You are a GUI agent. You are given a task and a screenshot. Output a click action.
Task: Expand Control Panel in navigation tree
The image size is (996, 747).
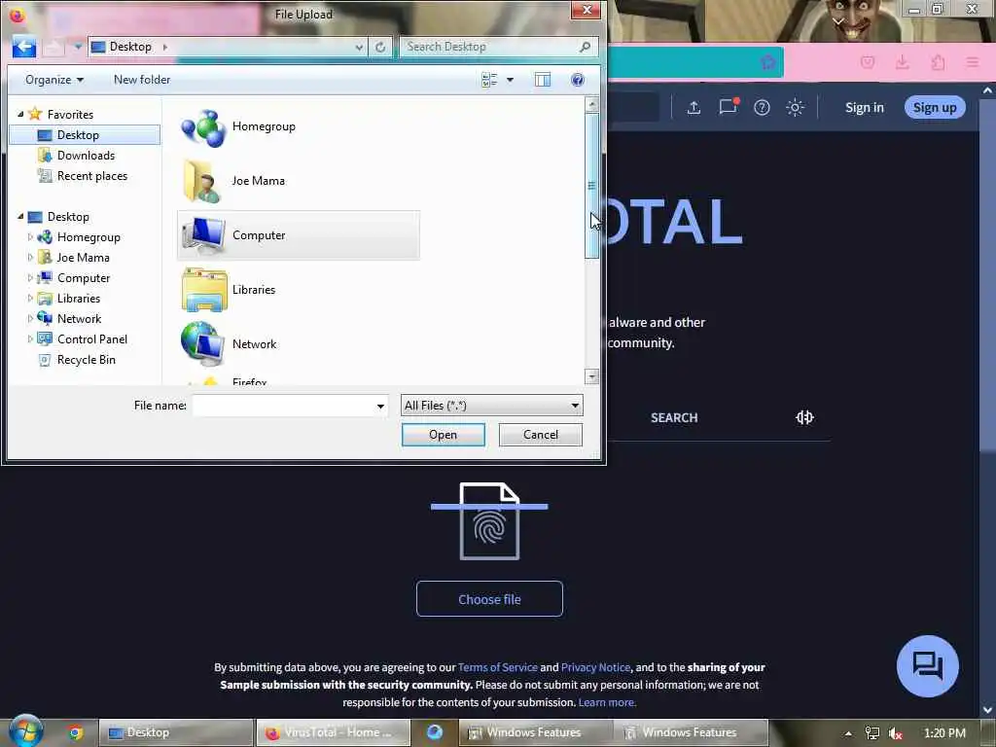[x=30, y=339]
